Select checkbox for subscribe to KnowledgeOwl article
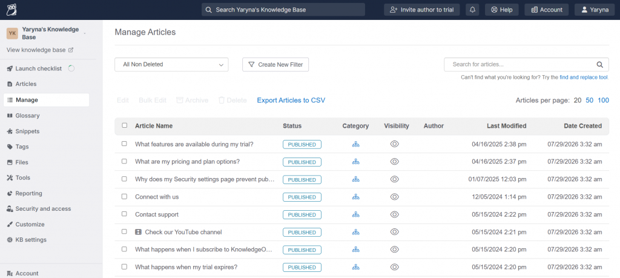This screenshot has width=620, height=278. click(x=124, y=249)
